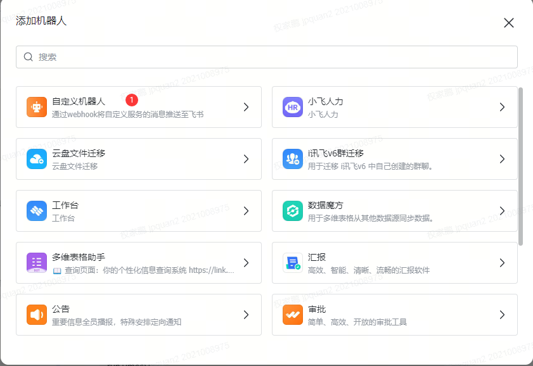The width and height of the screenshot is (533, 366).
Task: Click the 汇报 report document icon
Action: pos(293,263)
